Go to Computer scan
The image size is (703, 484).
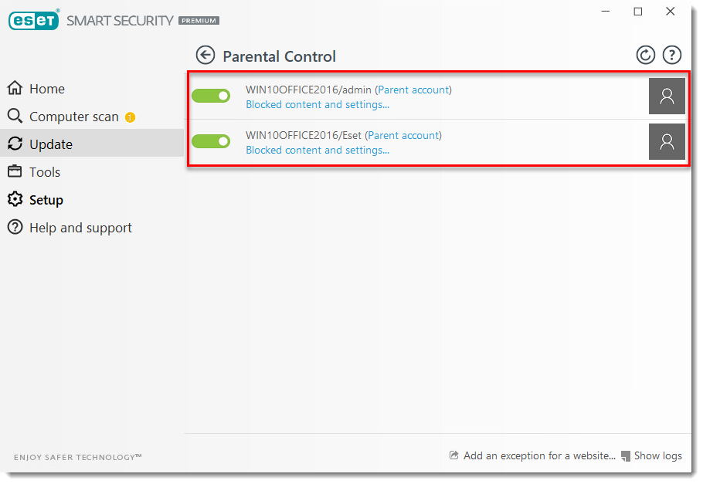point(73,117)
